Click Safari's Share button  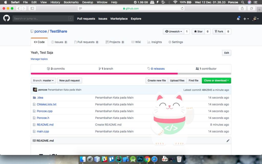coord(242,8)
